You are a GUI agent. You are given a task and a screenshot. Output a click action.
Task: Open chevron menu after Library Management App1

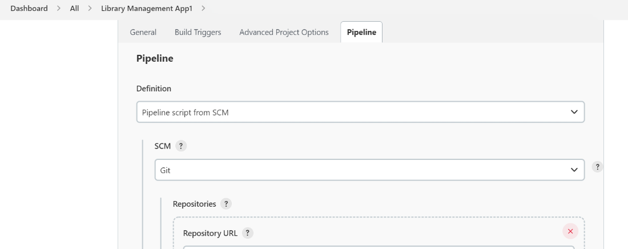tap(203, 9)
